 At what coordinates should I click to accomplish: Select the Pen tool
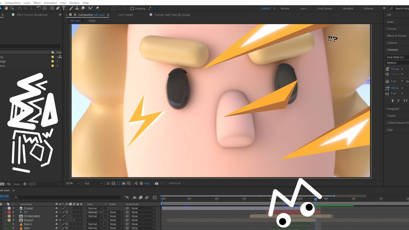tap(58, 8)
